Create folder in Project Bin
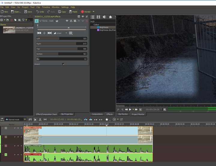Viewport: 216px width, 166px height. pyautogui.click(x=7, y=20)
